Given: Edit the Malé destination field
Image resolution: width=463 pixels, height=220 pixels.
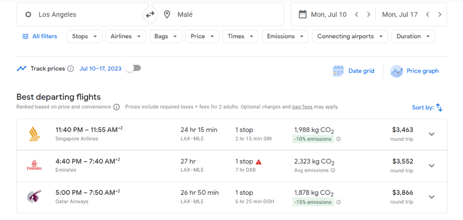Looking at the screenshot, I should pyautogui.click(x=218, y=14).
